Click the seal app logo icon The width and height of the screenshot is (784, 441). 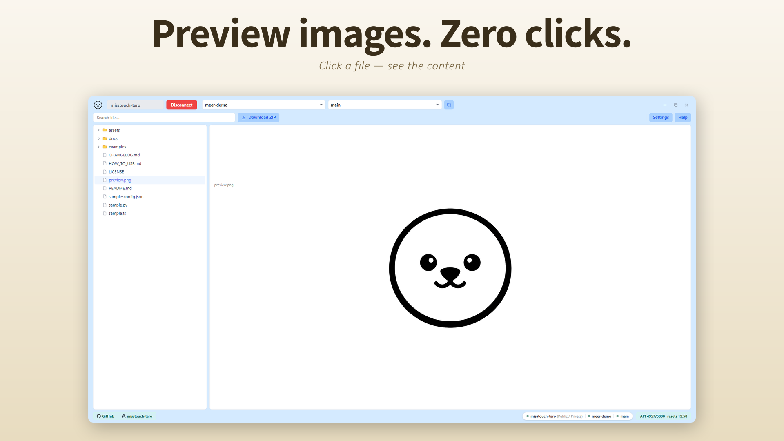(x=98, y=105)
